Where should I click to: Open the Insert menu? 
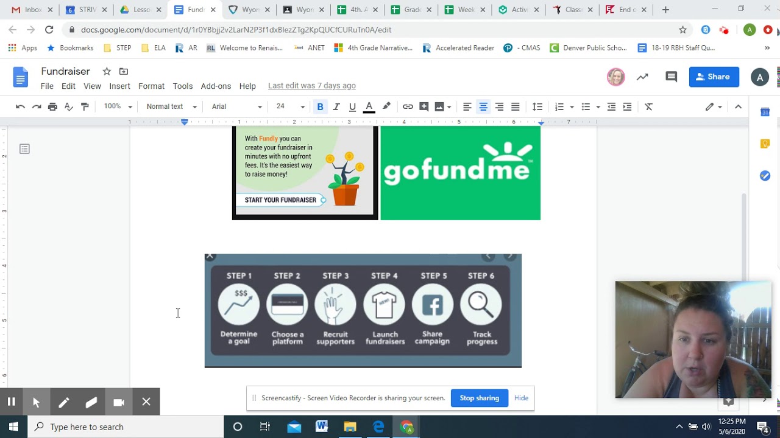click(x=119, y=86)
